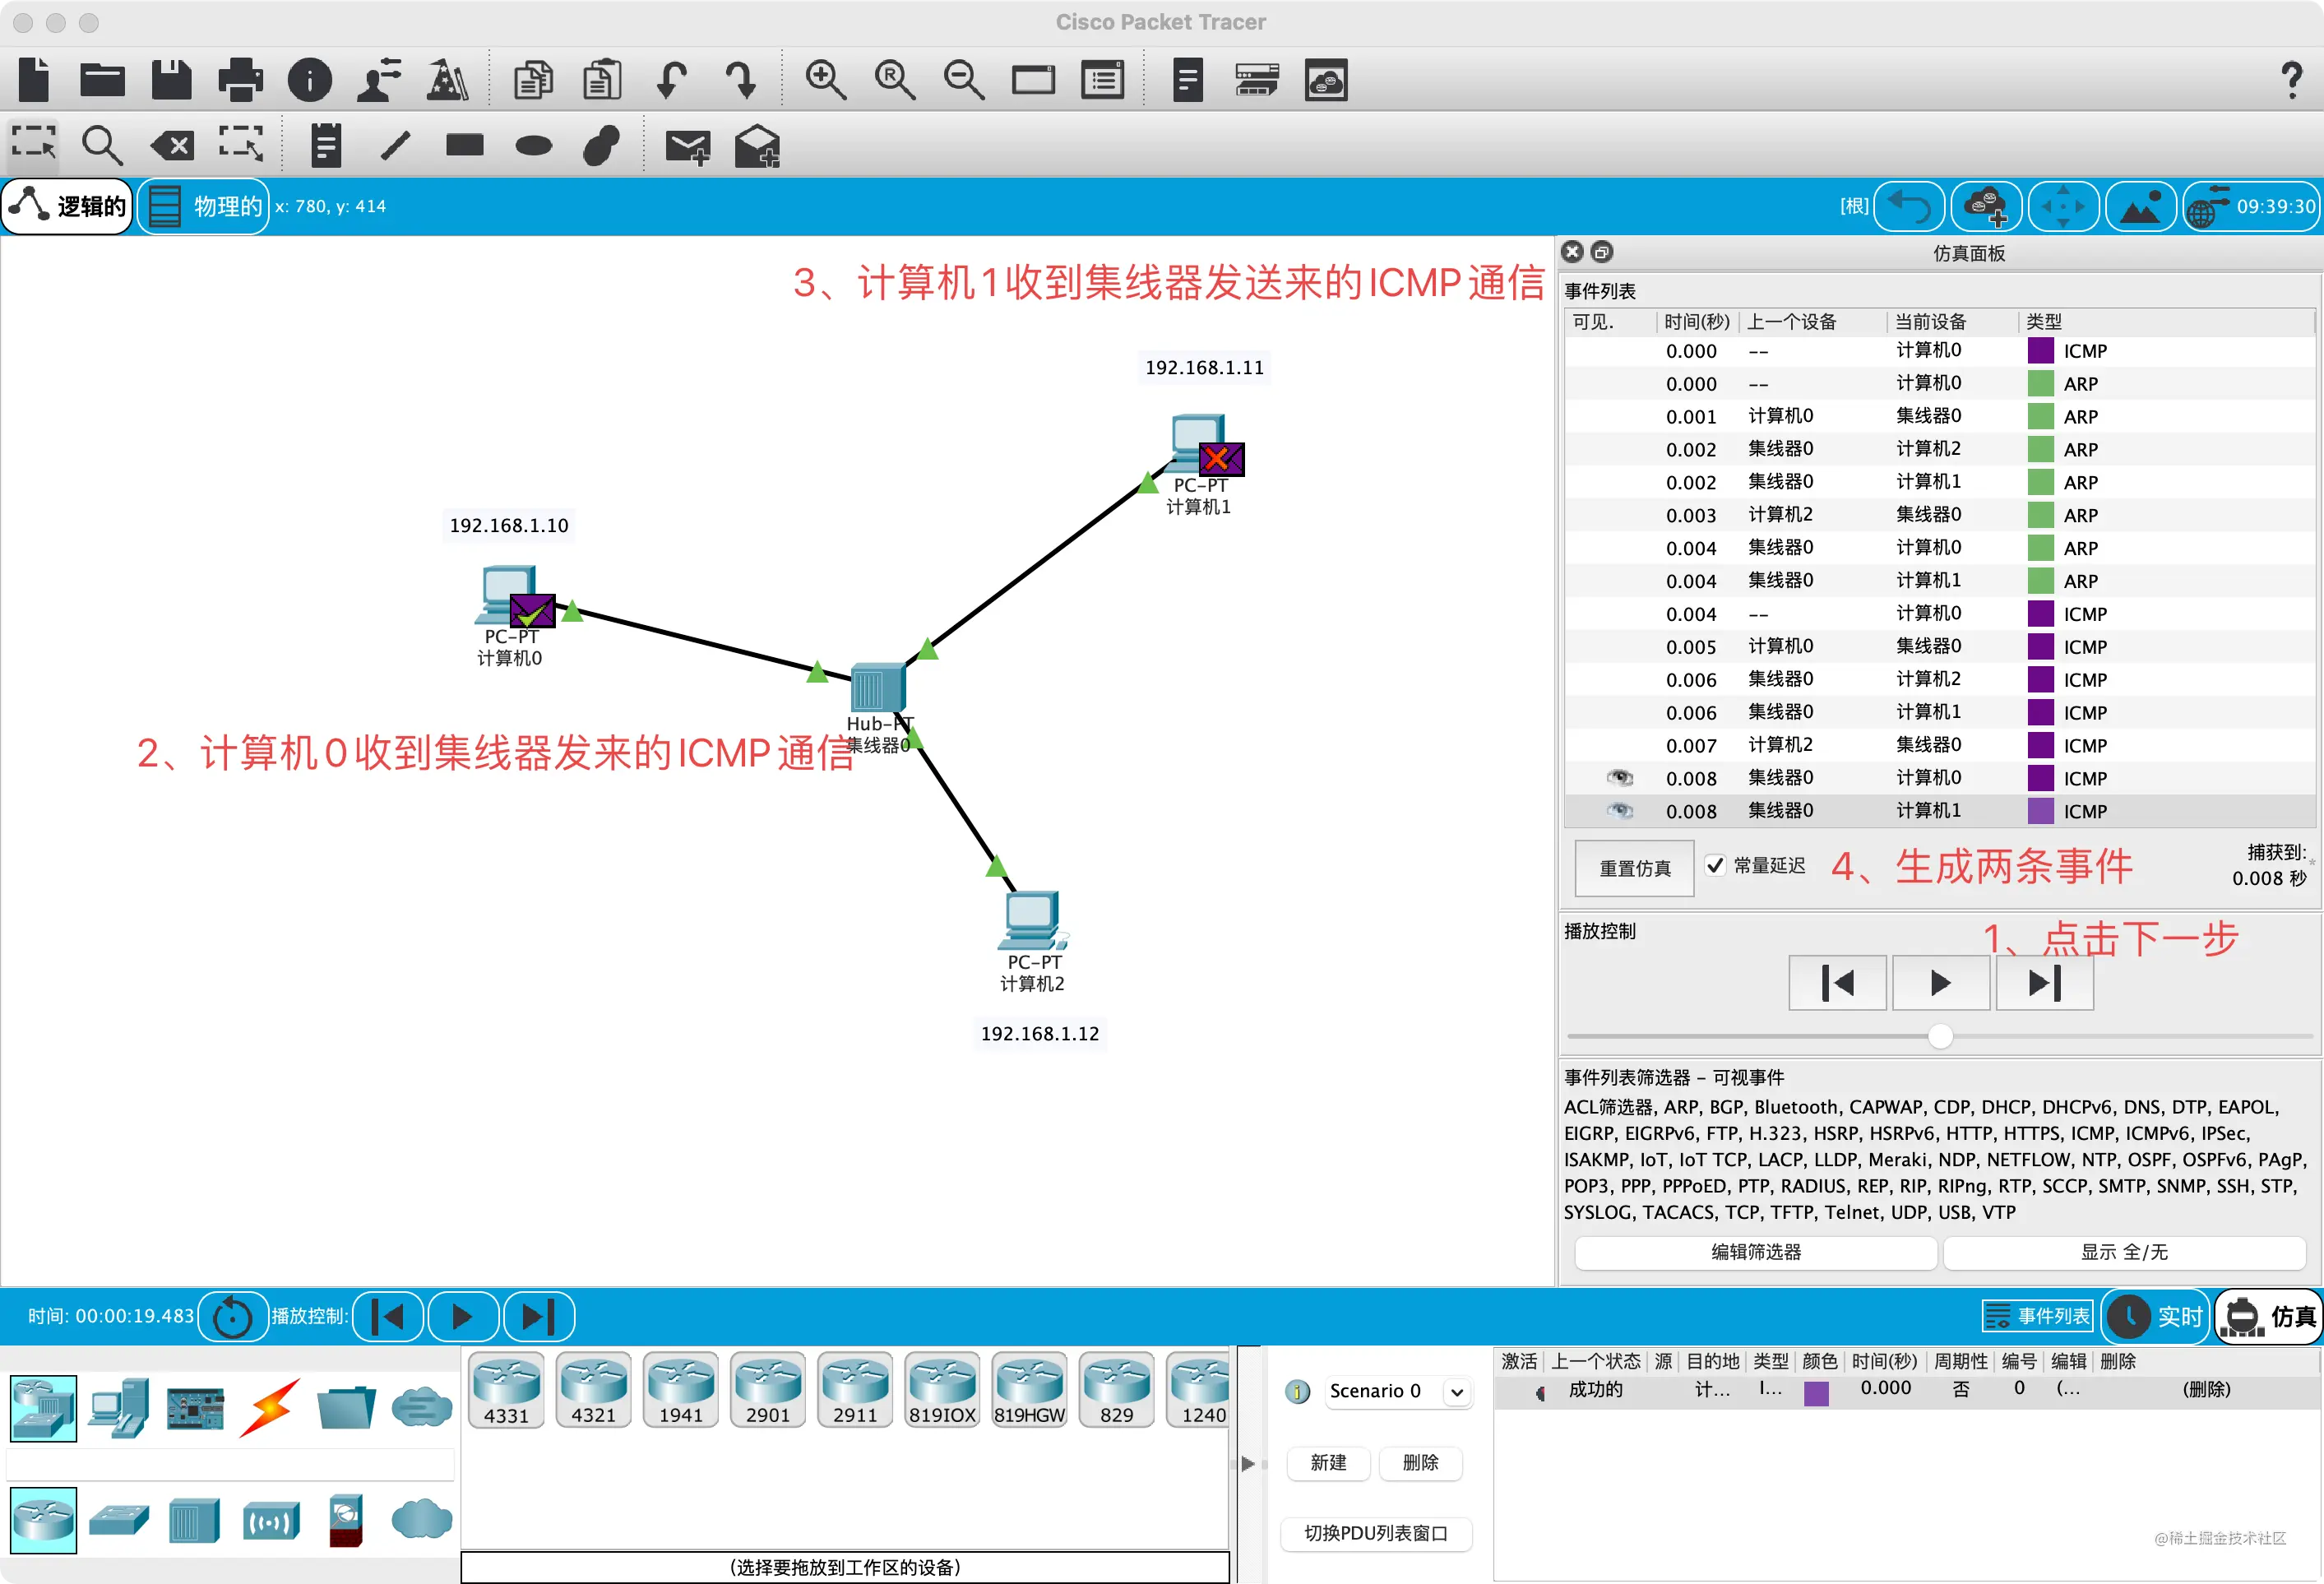Click Toggle PDU List Window button
Screen dimensions: 2324x1584
point(1376,1533)
